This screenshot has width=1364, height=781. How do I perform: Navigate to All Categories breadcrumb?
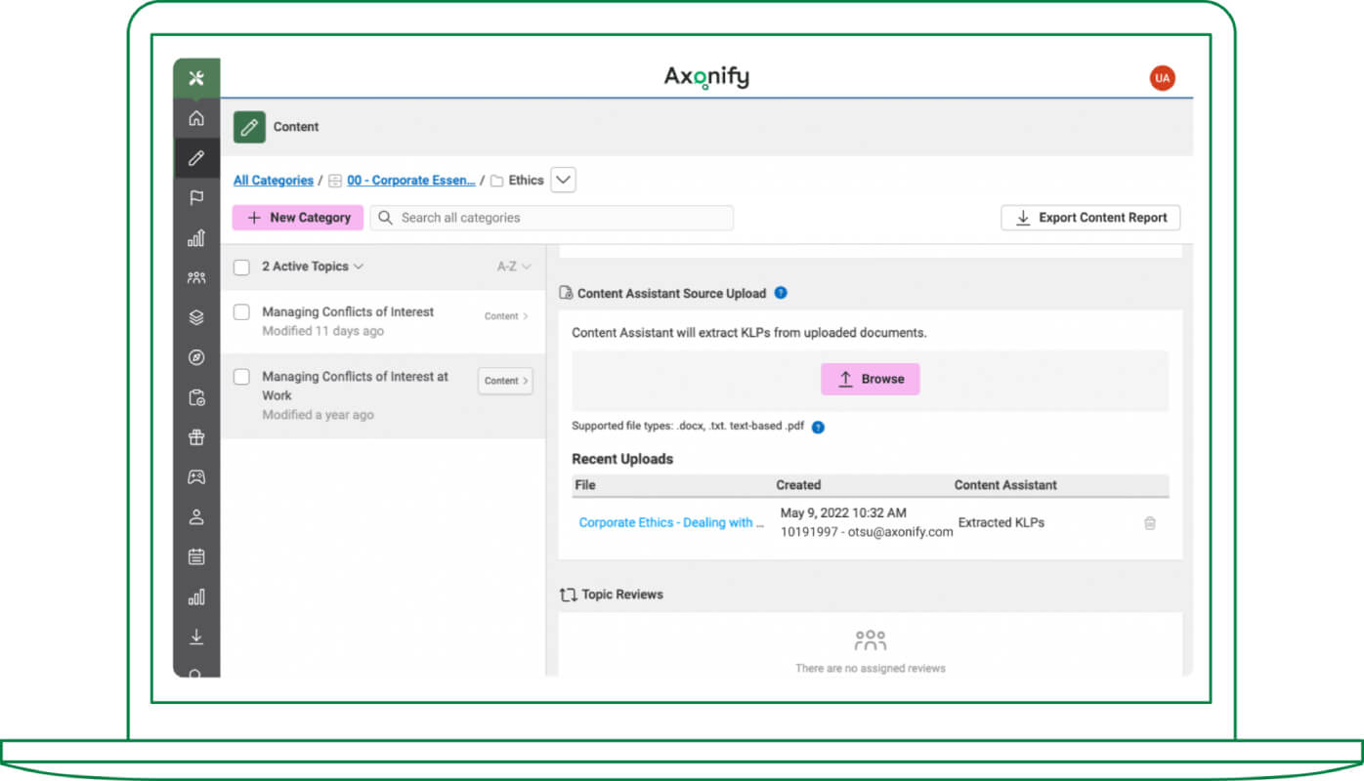click(x=274, y=181)
